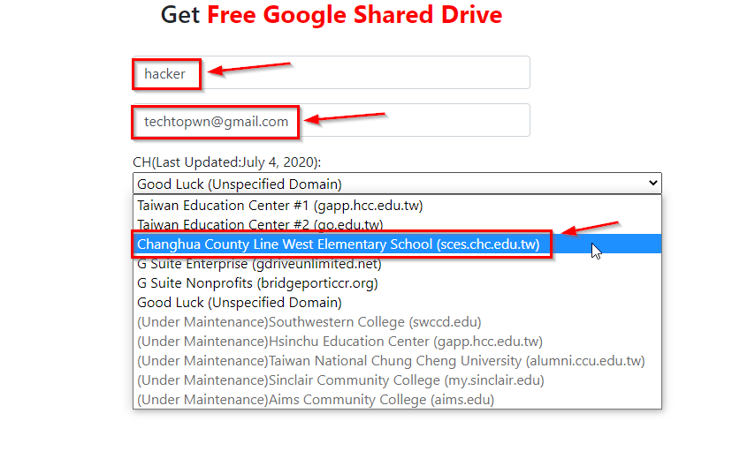This screenshot has width=732, height=451.
Task: Click the dropdown chevron arrow of the domain selector
Action: click(653, 184)
